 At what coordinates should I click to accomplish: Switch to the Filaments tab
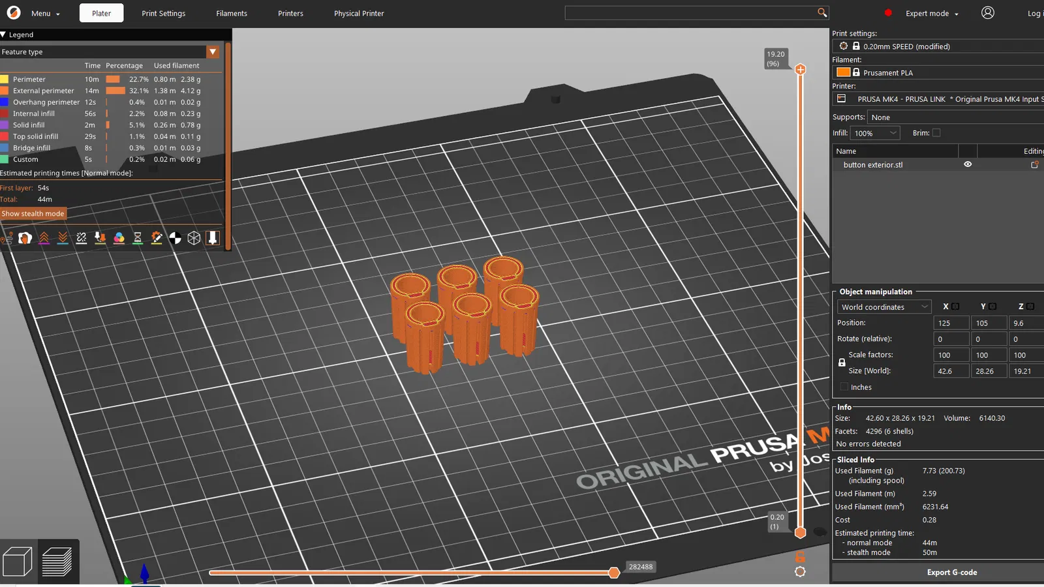pos(232,13)
